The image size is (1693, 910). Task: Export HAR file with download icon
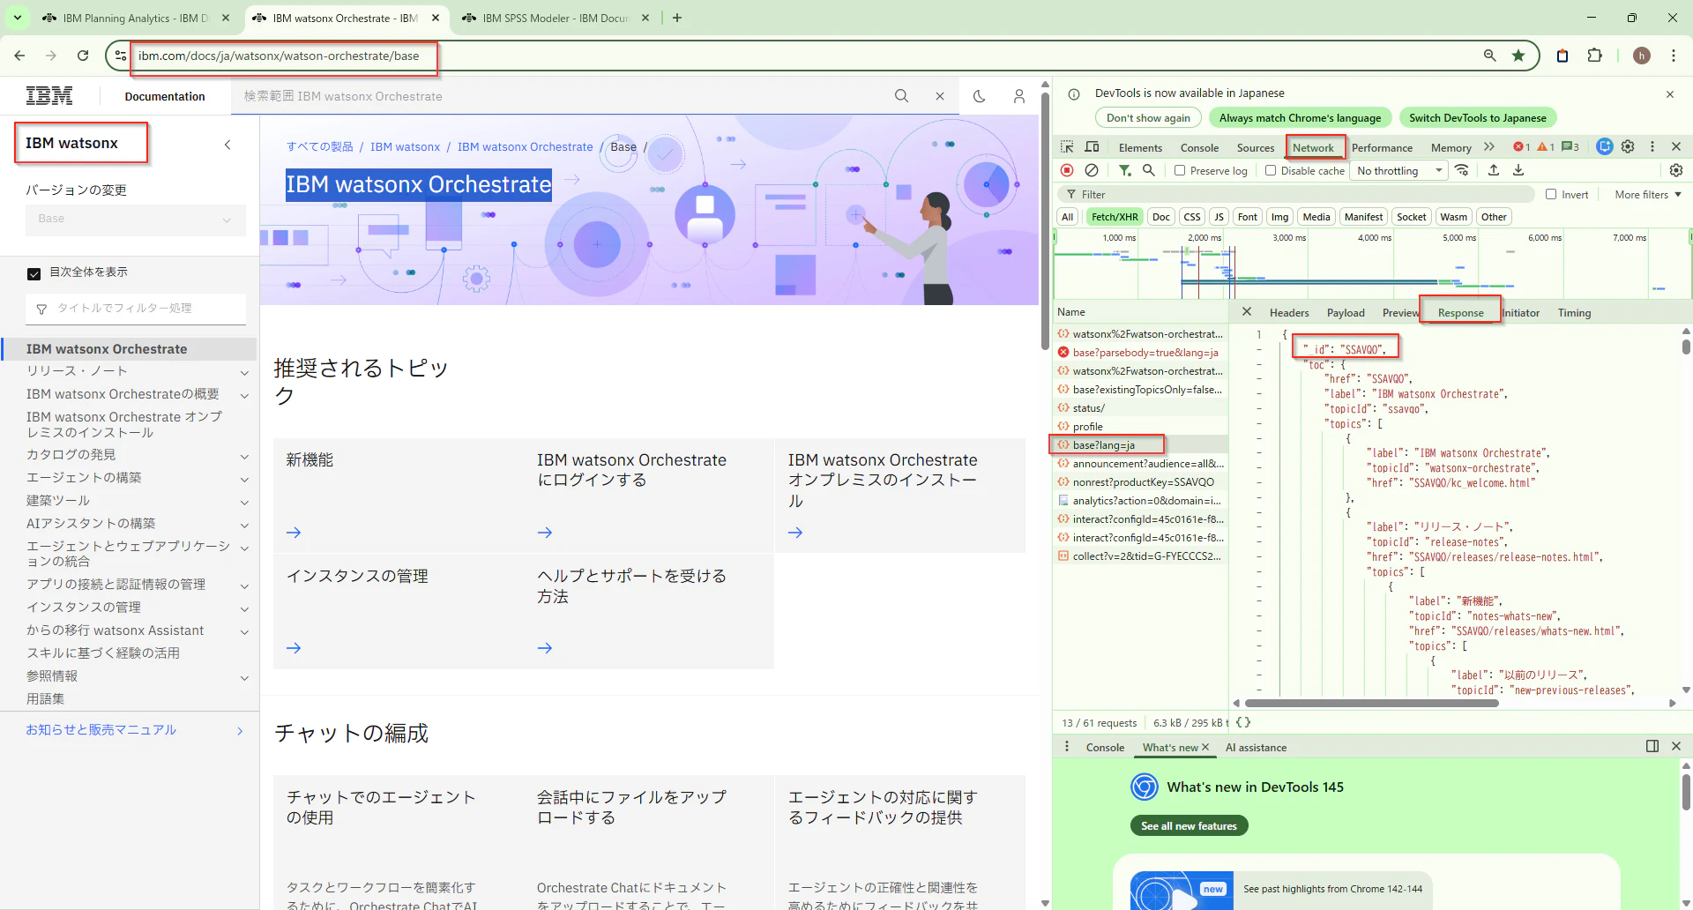point(1518,170)
